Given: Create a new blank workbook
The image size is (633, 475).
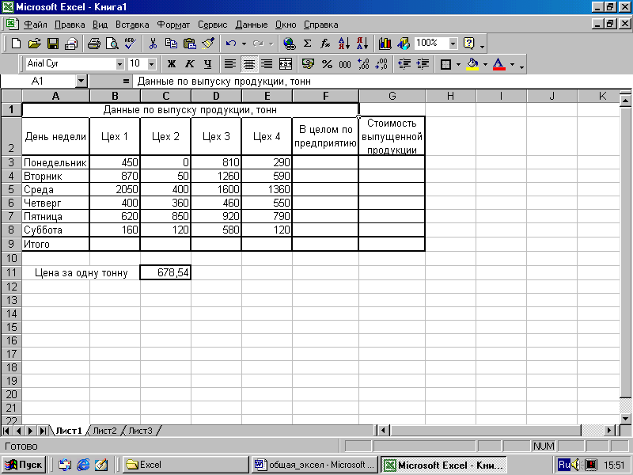Looking at the screenshot, I should pyautogui.click(x=16, y=44).
